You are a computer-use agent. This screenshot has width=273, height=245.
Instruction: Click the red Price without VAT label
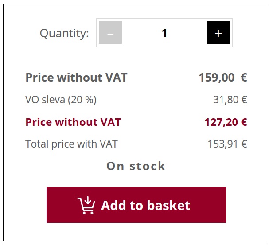point(73,122)
